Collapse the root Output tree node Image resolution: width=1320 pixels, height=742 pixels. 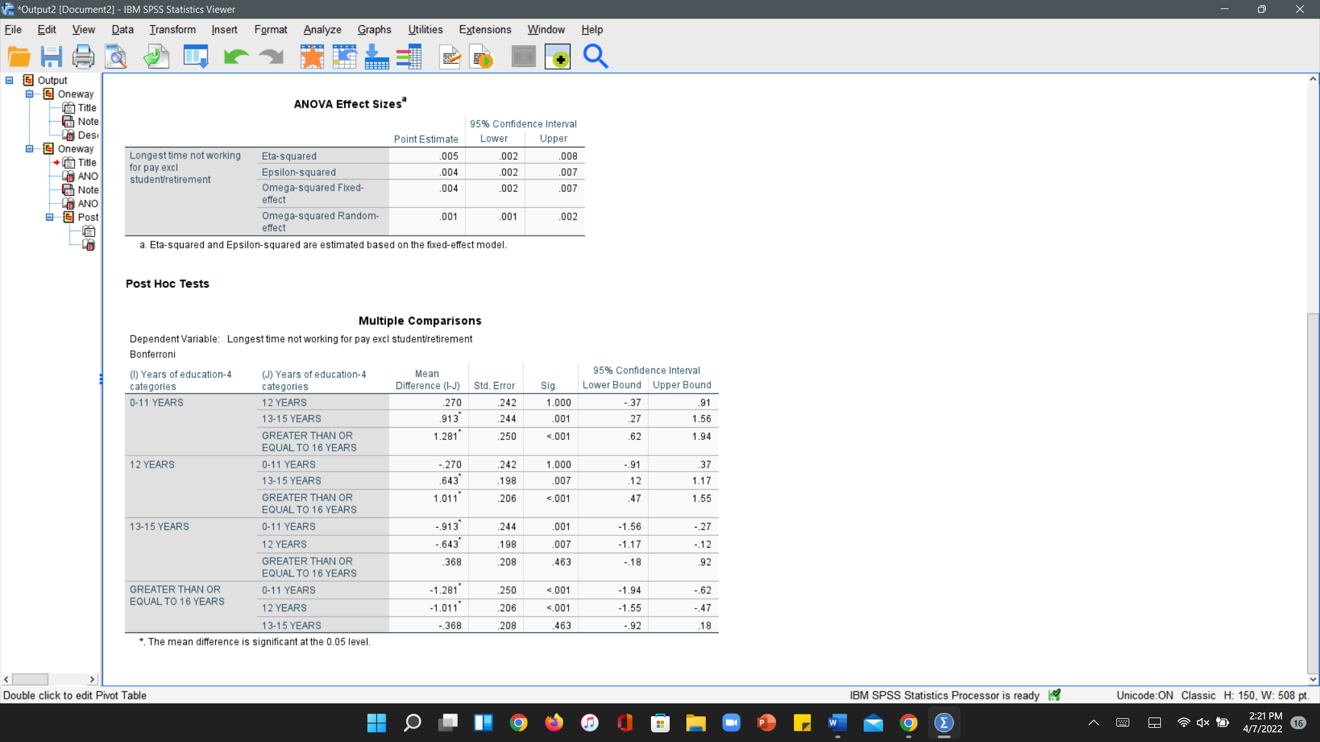point(10,80)
